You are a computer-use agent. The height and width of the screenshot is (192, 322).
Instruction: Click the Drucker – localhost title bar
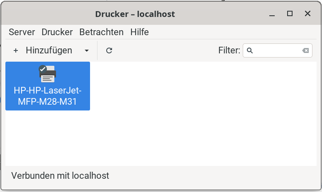[x=135, y=14]
